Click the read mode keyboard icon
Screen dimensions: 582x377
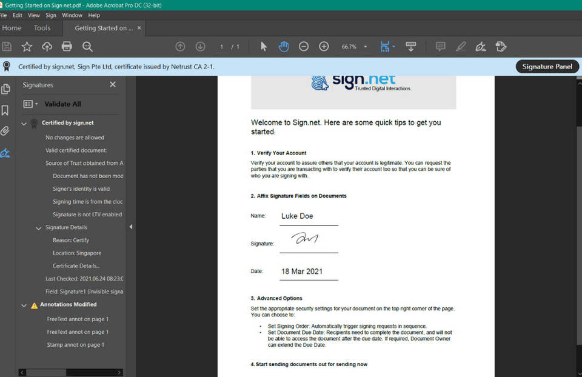(x=411, y=47)
